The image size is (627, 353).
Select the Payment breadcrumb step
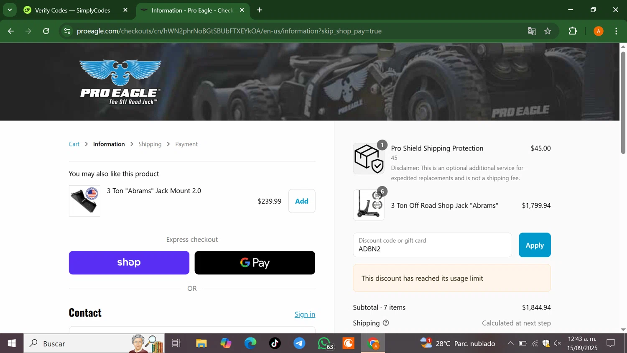pyautogui.click(x=186, y=144)
